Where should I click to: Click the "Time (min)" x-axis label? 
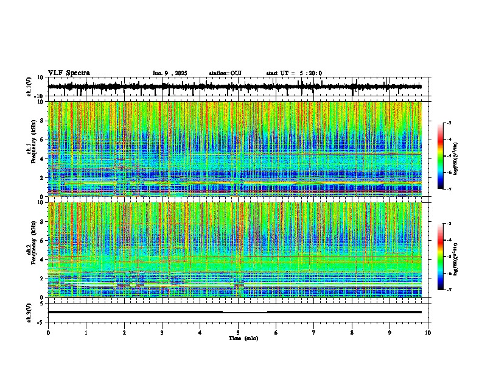pyautogui.click(x=243, y=338)
